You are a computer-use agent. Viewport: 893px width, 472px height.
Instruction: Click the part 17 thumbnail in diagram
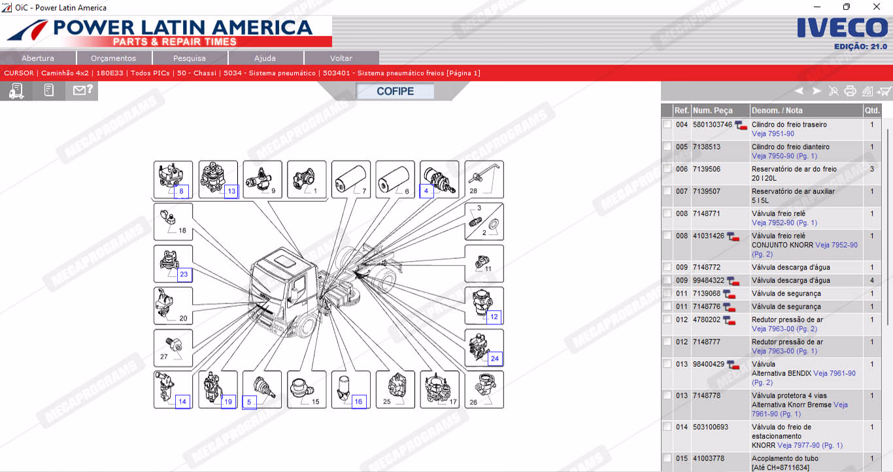click(440, 390)
